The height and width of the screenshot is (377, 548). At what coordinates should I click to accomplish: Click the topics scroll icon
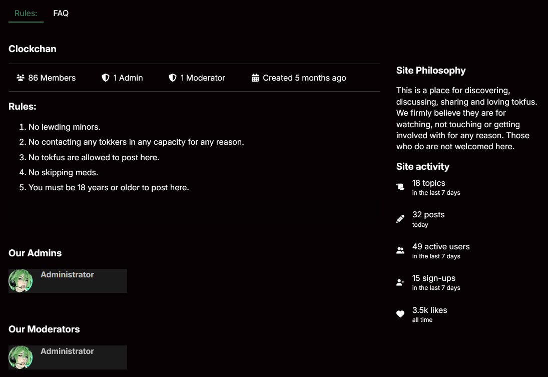click(400, 187)
